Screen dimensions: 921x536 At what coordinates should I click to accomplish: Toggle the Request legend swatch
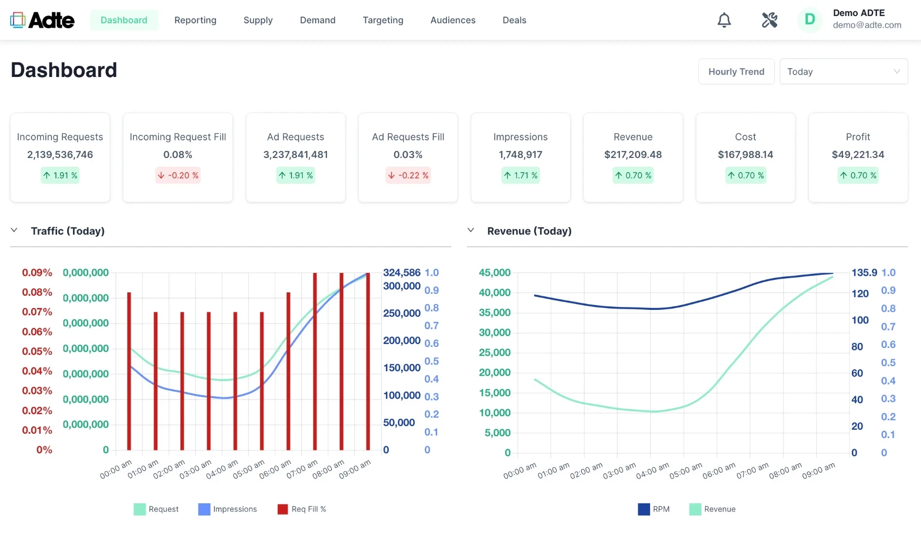(x=140, y=509)
